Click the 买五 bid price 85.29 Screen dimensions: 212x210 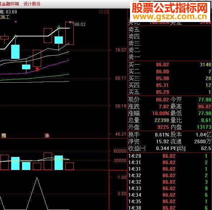(x=163, y=92)
